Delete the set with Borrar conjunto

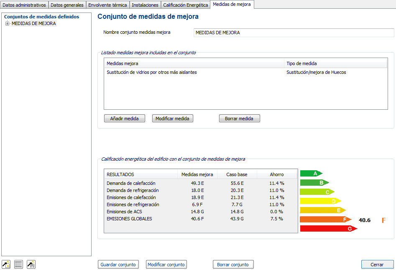click(x=233, y=265)
